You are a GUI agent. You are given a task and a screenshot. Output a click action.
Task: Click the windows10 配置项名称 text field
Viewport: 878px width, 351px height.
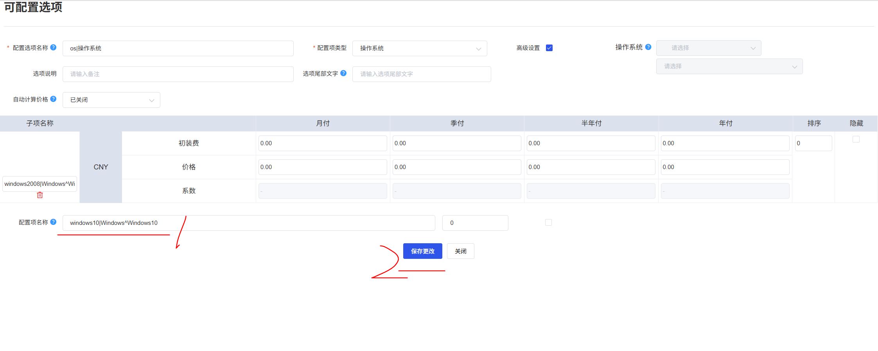(248, 223)
